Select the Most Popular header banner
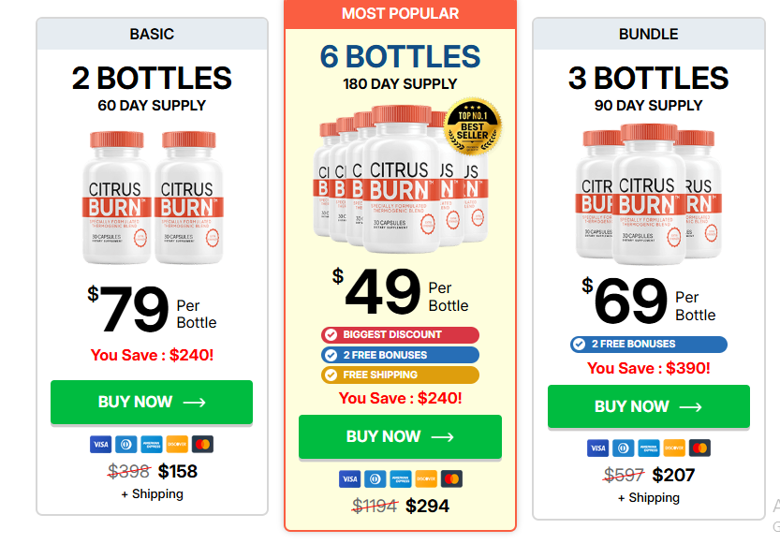This screenshot has height=544, width=780. pos(400,13)
